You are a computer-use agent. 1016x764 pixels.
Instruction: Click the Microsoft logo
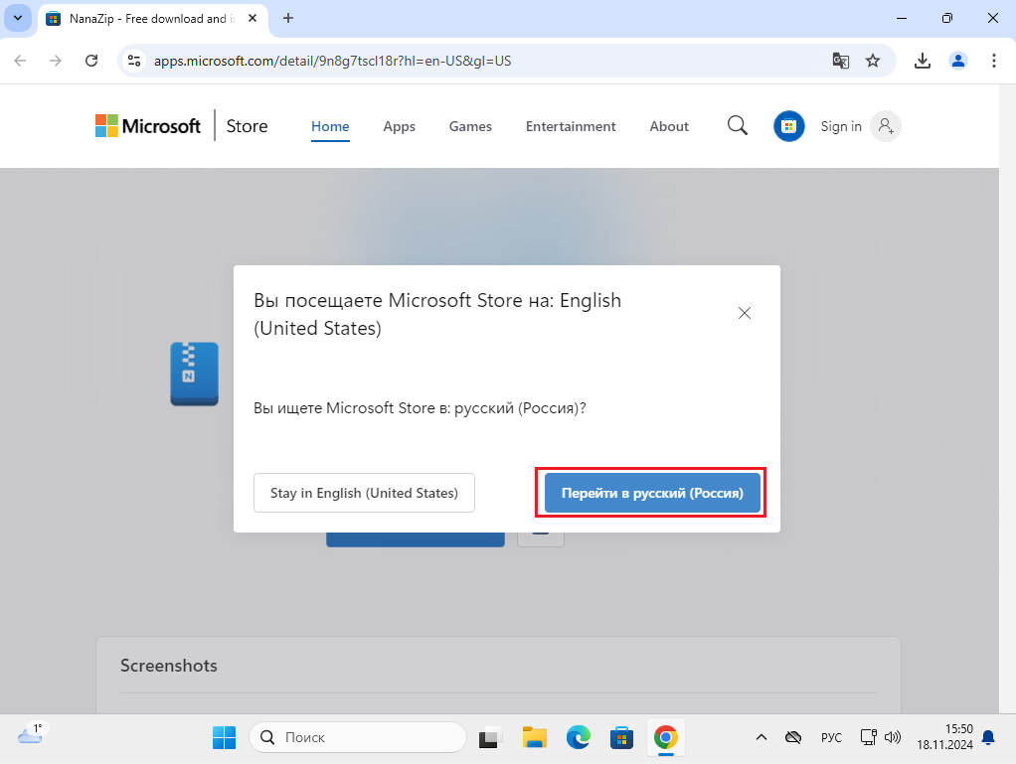(148, 125)
